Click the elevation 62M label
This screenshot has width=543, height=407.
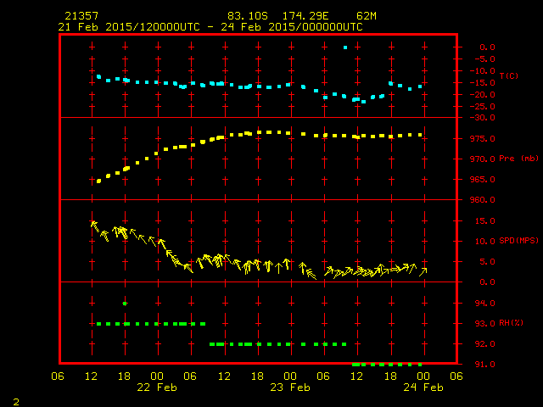367,16
